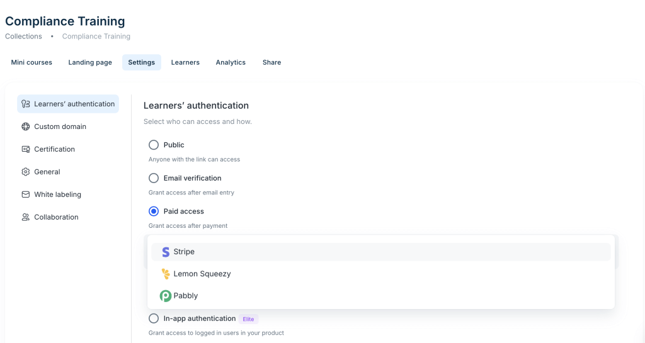Image resolution: width=645 pixels, height=343 pixels.
Task: Switch to the Mini courses tab
Action: point(31,62)
